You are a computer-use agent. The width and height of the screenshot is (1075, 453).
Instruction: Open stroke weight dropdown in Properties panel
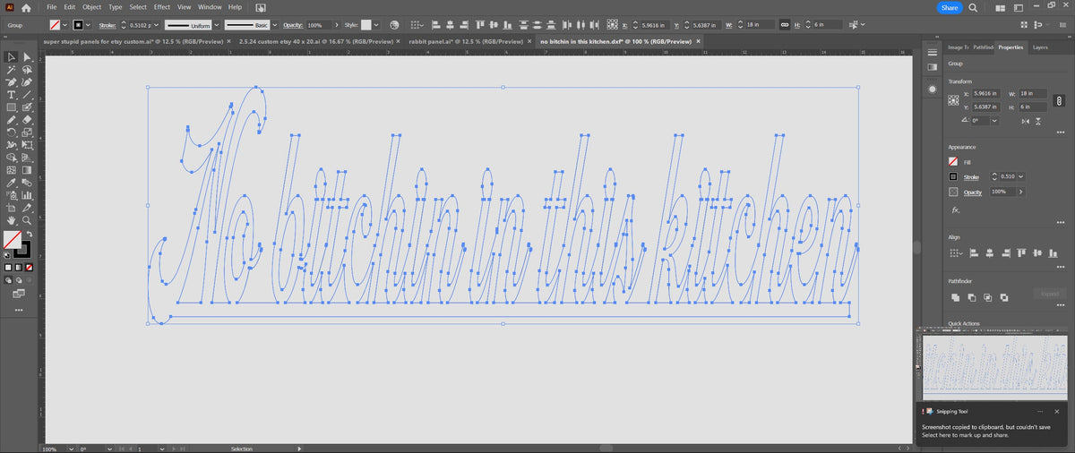pyautogui.click(x=1020, y=177)
